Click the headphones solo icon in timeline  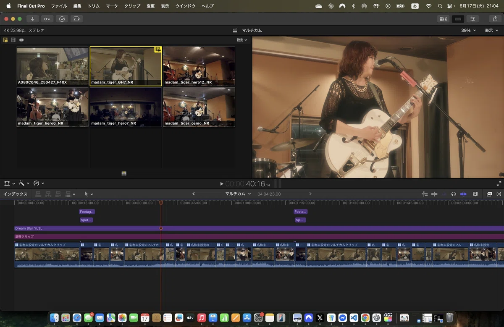(454, 194)
